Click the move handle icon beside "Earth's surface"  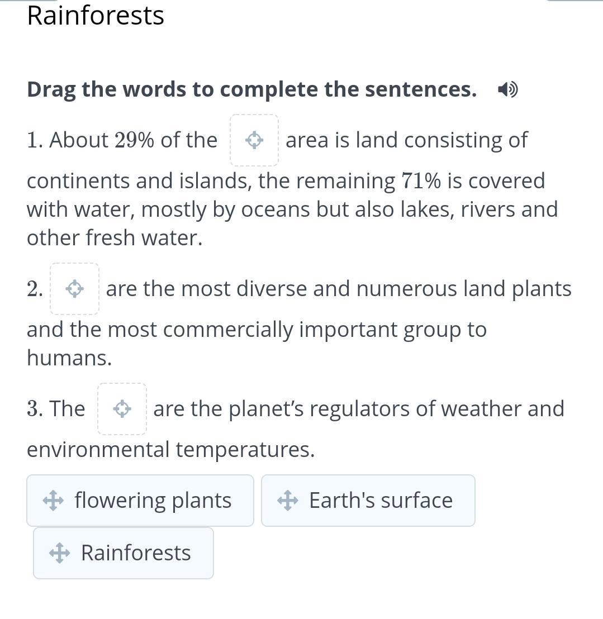coord(287,501)
